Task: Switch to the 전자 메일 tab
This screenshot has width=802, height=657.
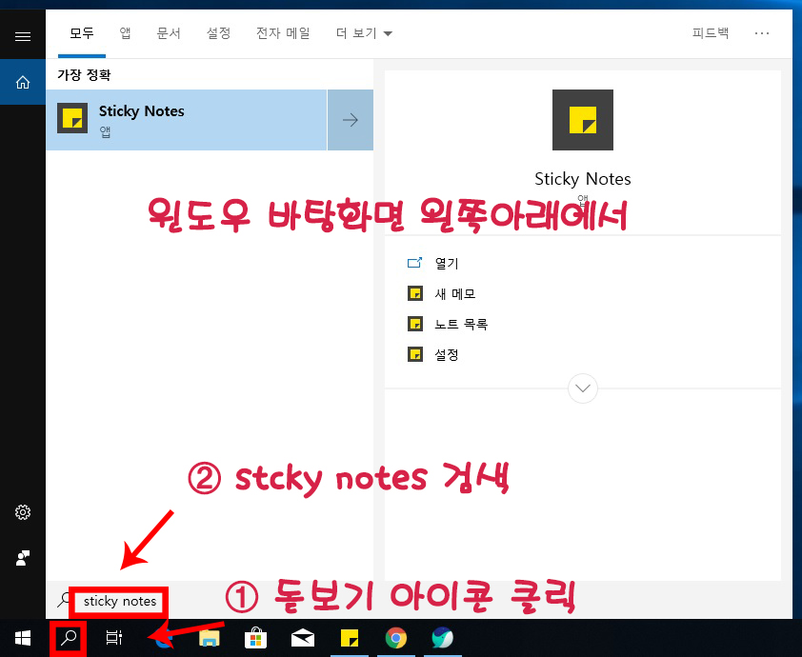Action: point(283,33)
